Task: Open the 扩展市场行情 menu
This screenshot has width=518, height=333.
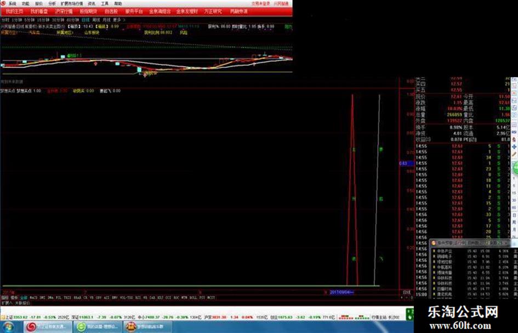Action: click(72, 4)
